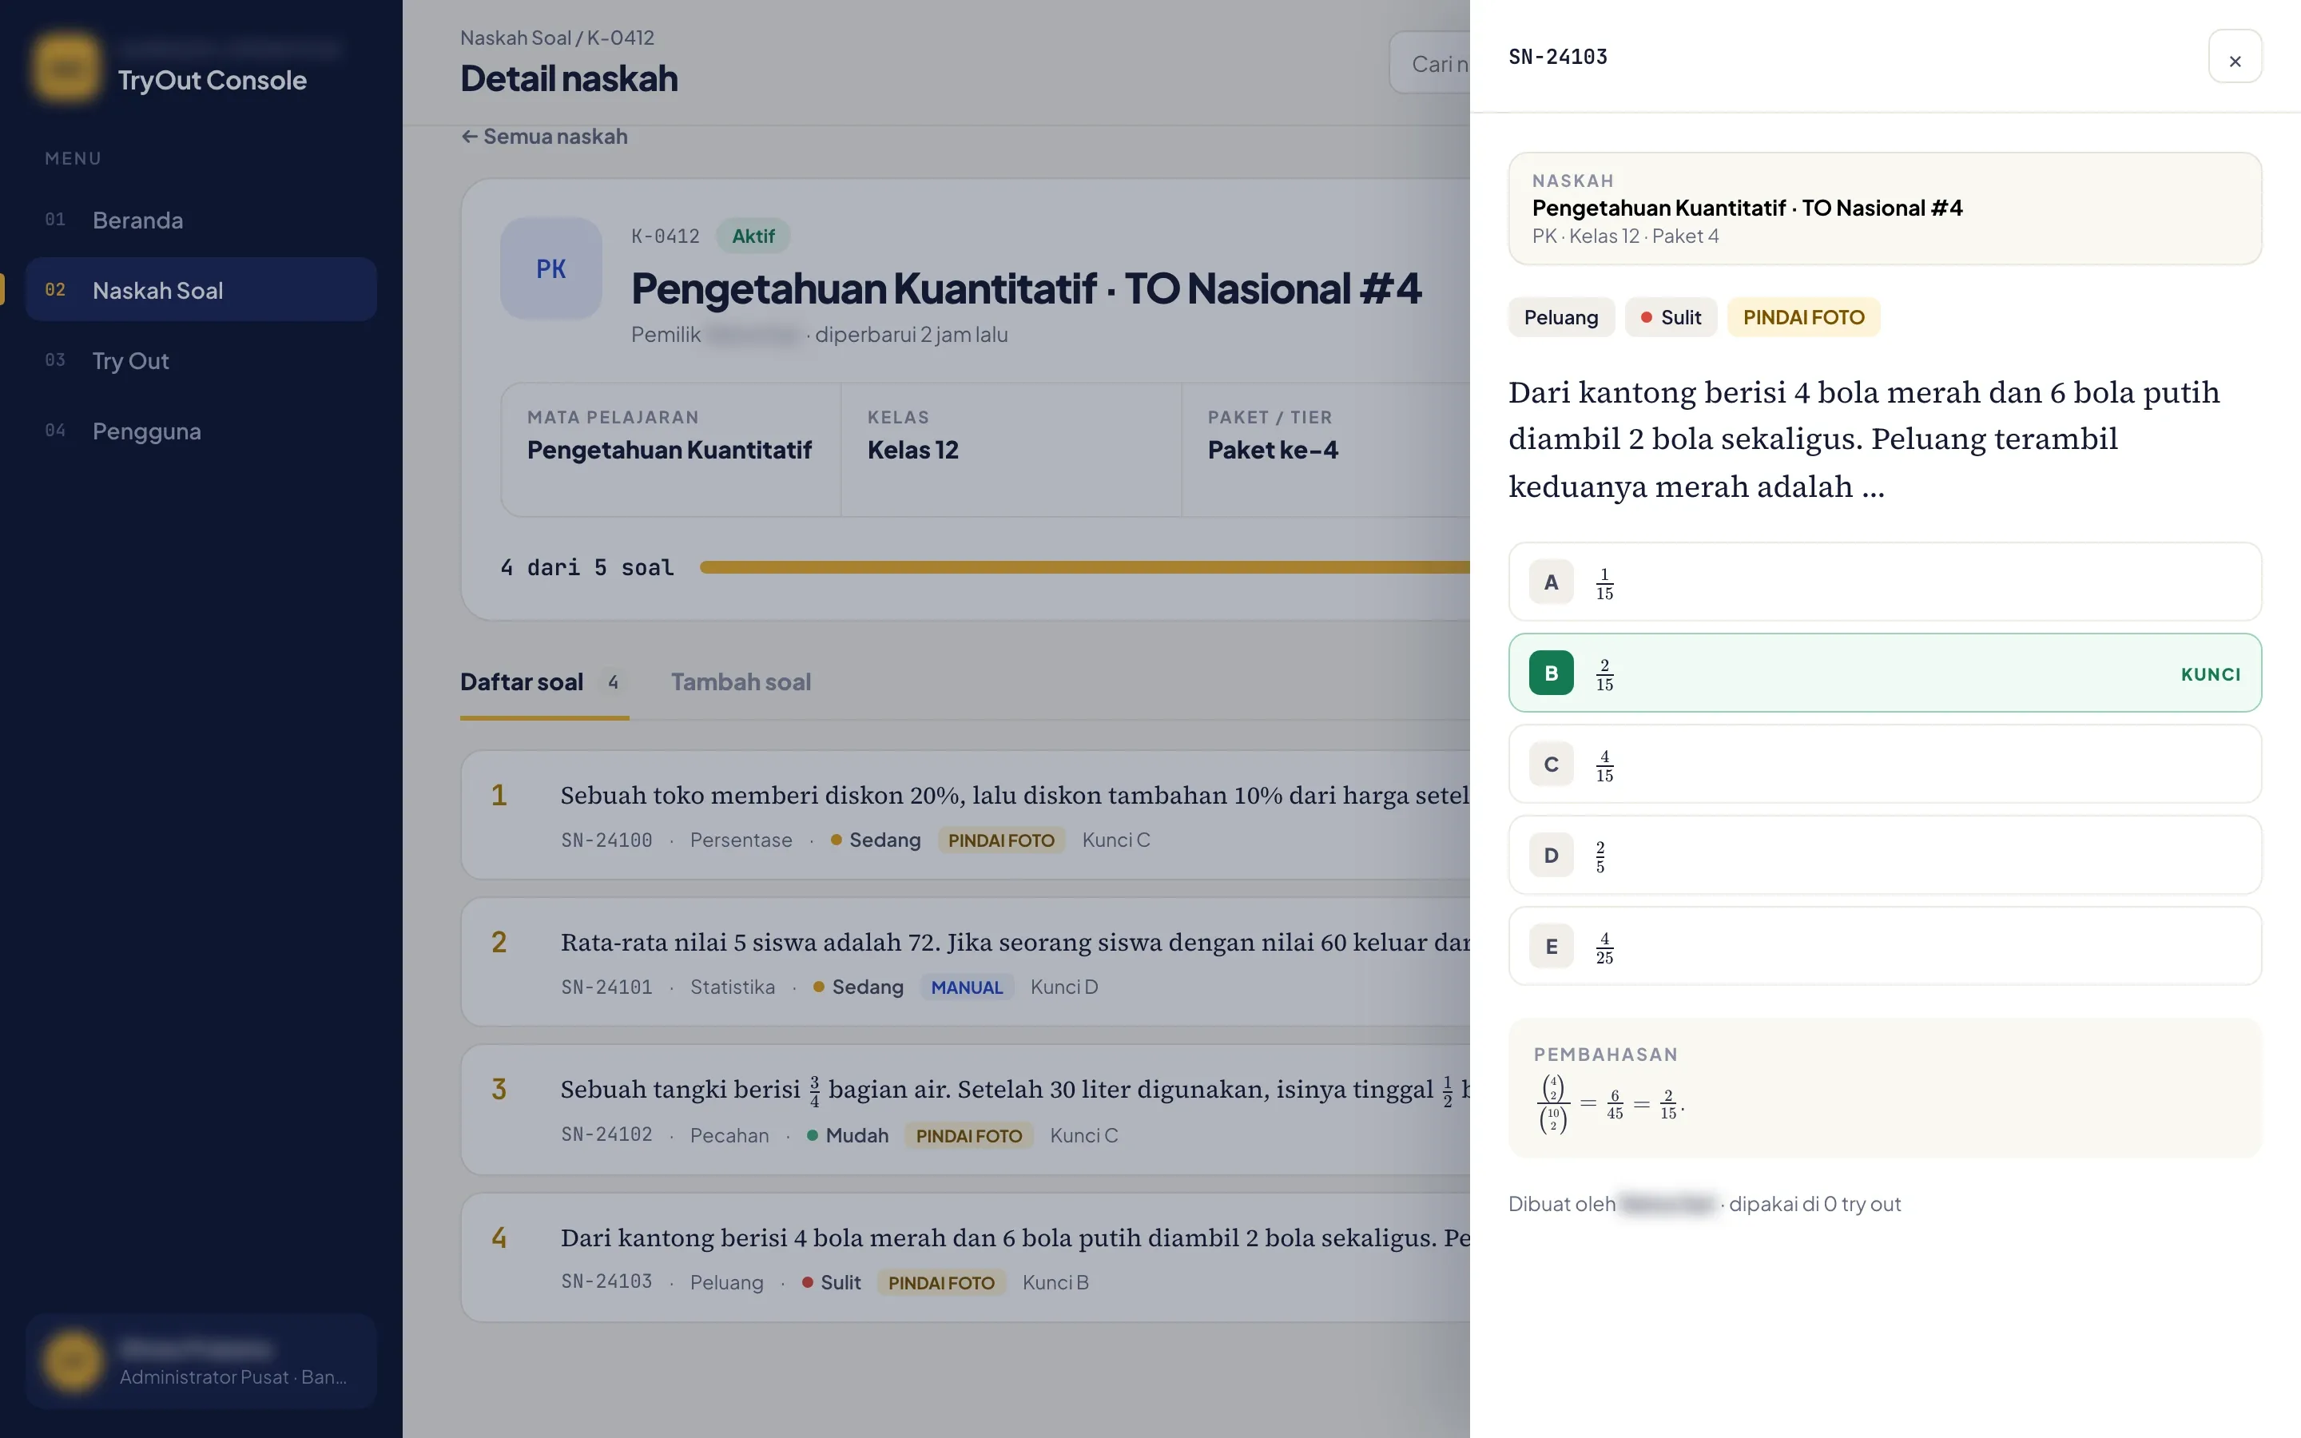Click the search field Cari

pyautogui.click(x=1429, y=64)
